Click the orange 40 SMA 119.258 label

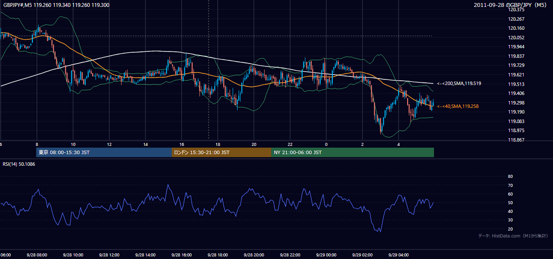point(457,106)
